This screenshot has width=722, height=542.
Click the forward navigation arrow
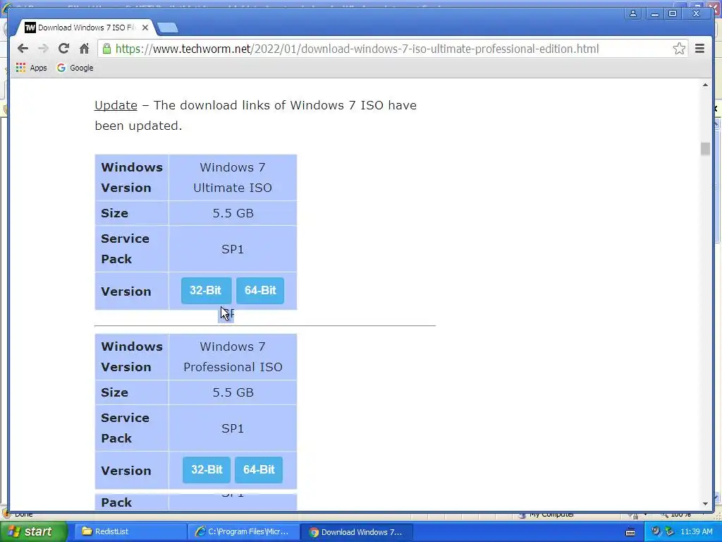click(43, 49)
